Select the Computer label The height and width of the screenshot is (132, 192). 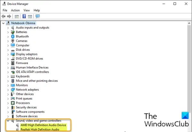23,45
